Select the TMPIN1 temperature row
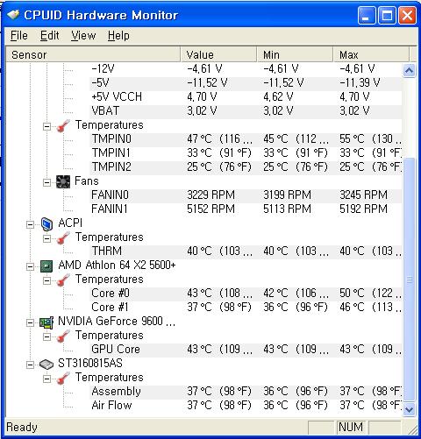The width and height of the screenshot is (421, 439). pos(246,153)
